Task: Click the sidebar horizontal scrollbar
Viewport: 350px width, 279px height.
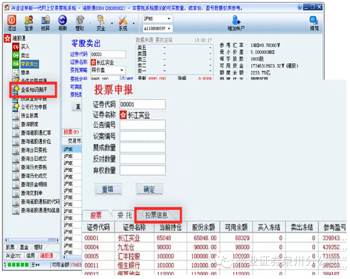Action: pos(32,240)
